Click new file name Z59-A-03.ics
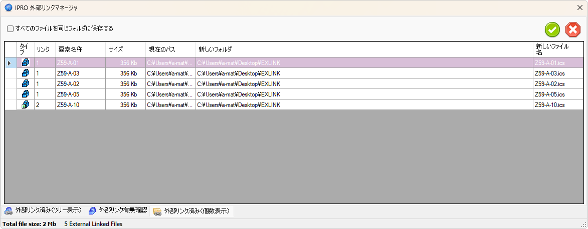This screenshot has height=229, width=588. 558,73
